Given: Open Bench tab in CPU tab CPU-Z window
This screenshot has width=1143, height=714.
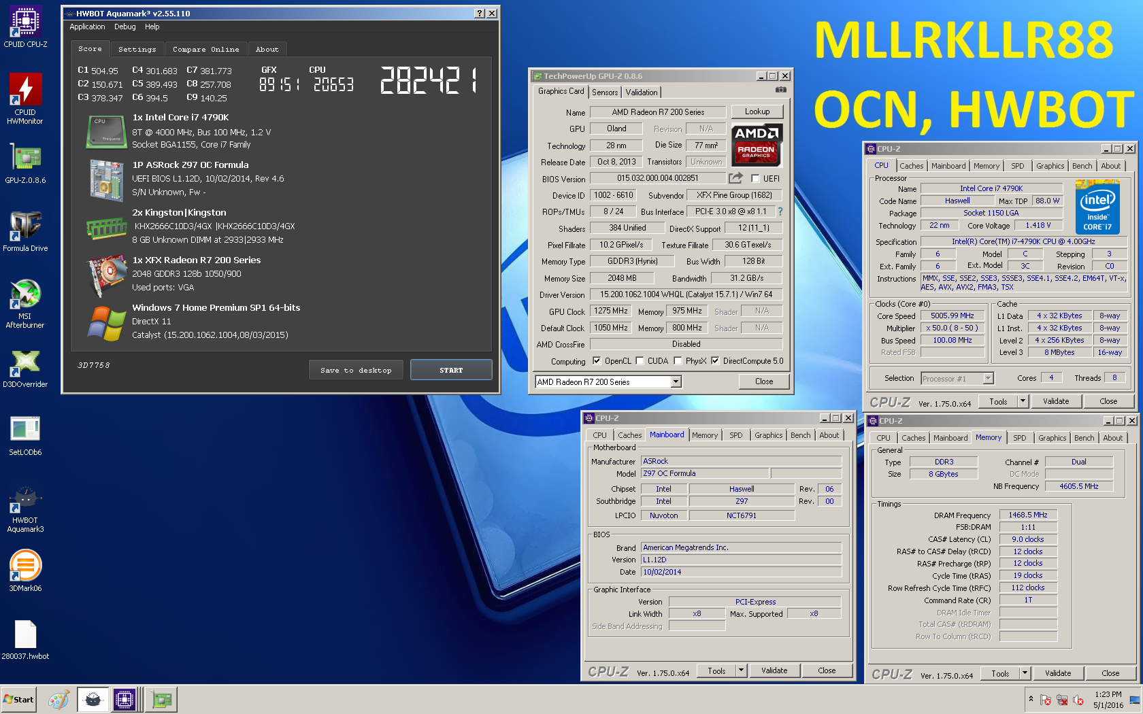Looking at the screenshot, I should (1082, 166).
